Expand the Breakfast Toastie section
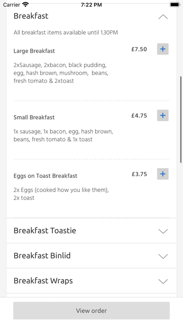183x324 pixels. coord(91,230)
